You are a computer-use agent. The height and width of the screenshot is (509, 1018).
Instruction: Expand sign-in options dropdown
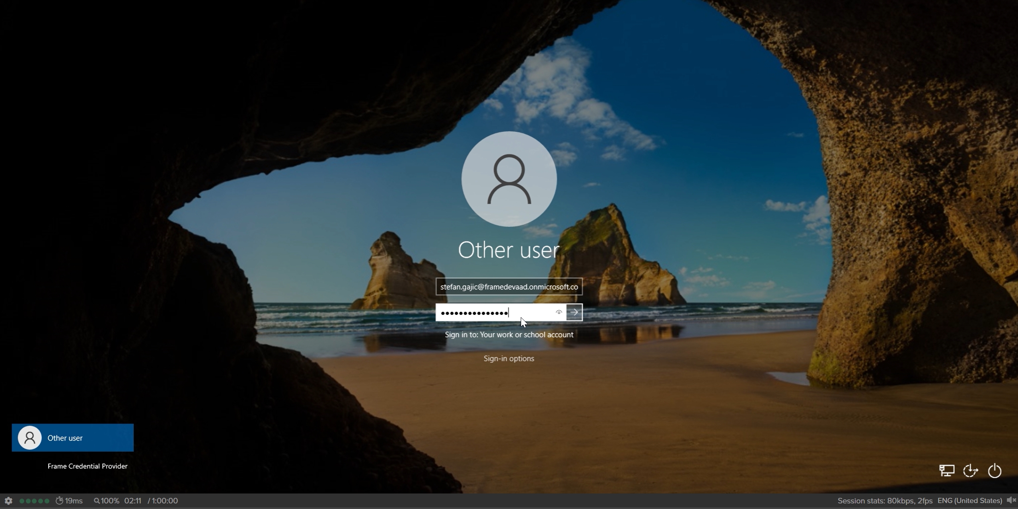pos(508,359)
